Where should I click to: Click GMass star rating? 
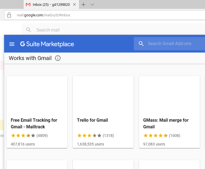pyautogui.click(x=155, y=136)
